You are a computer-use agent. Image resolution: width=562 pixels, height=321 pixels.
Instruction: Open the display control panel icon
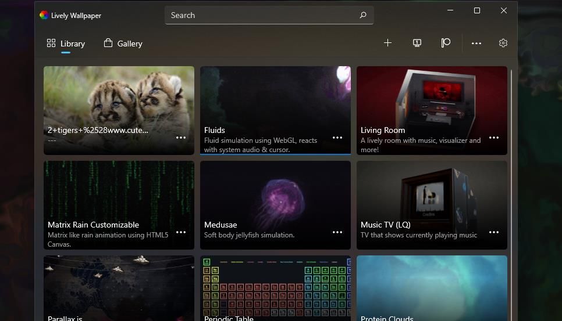click(417, 43)
